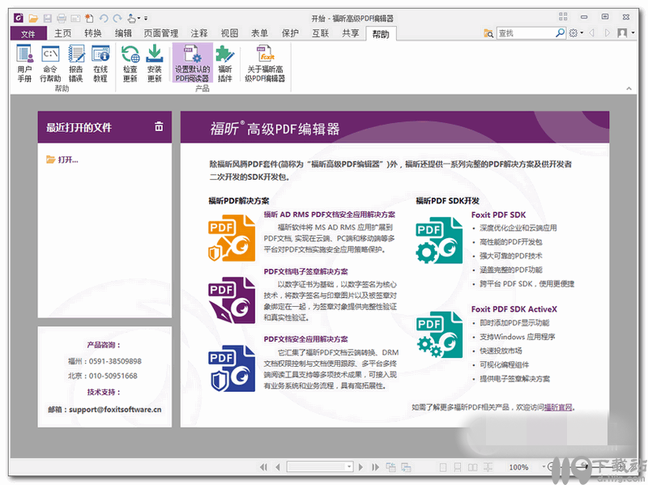Switch to the 主页 tab
This screenshot has height=485, width=648.
pyautogui.click(x=63, y=33)
